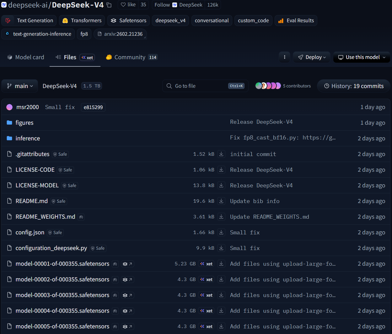Open the 'Update bib info' commit
The height and width of the screenshot is (334, 392).
(255, 201)
